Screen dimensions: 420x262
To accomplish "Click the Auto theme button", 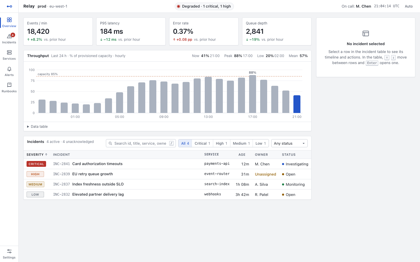I will point(409,6).
